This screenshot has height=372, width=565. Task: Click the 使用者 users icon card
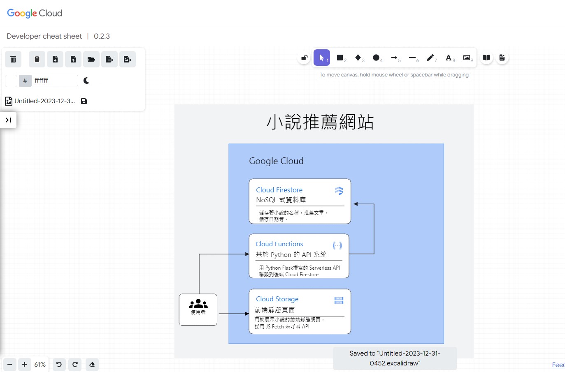point(198,310)
